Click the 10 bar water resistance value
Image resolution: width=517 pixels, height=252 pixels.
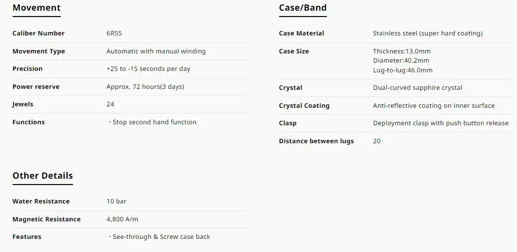click(116, 202)
